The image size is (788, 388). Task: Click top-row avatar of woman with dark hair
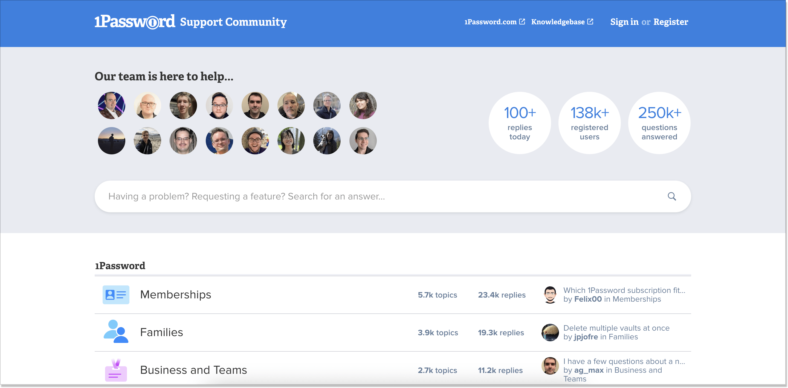pos(363,105)
